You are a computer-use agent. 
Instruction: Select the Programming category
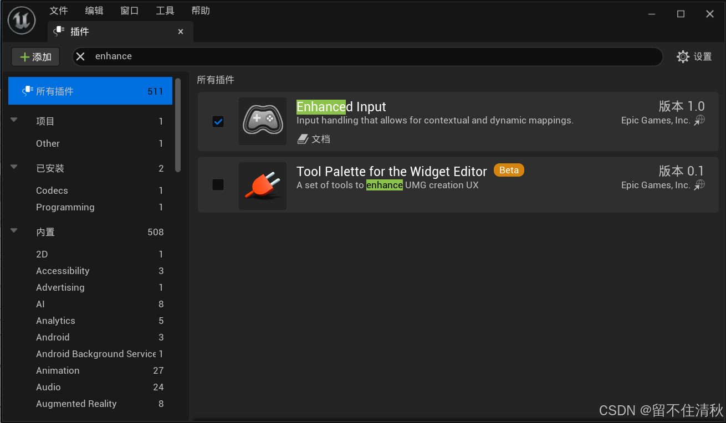[90, 207]
